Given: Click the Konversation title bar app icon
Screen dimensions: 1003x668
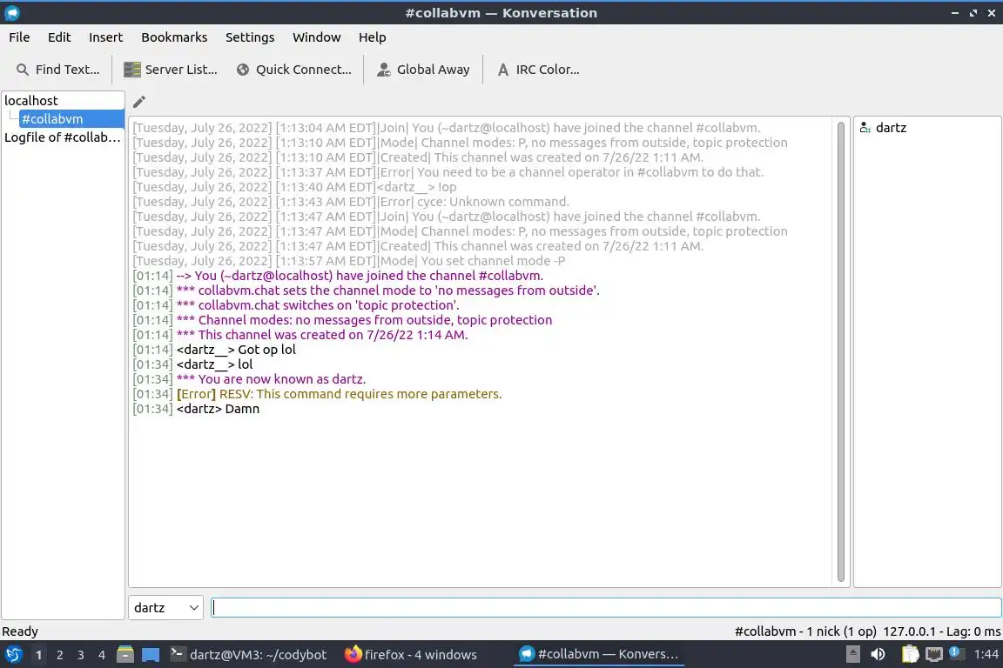Looking at the screenshot, I should [11, 13].
